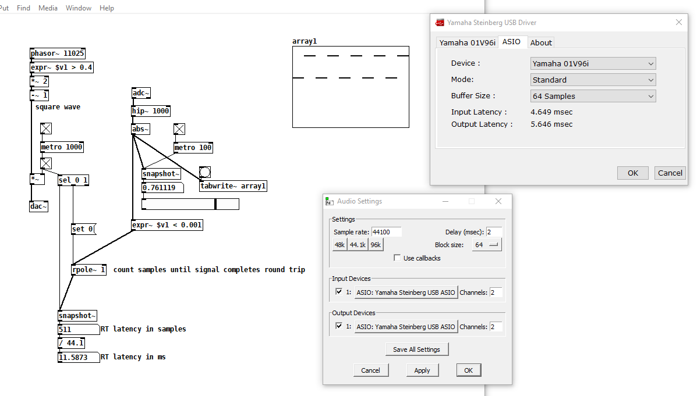Screen dimensions: 697x396
Task: Click the Delay (msec) input field
Action: pyautogui.click(x=494, y=232)
